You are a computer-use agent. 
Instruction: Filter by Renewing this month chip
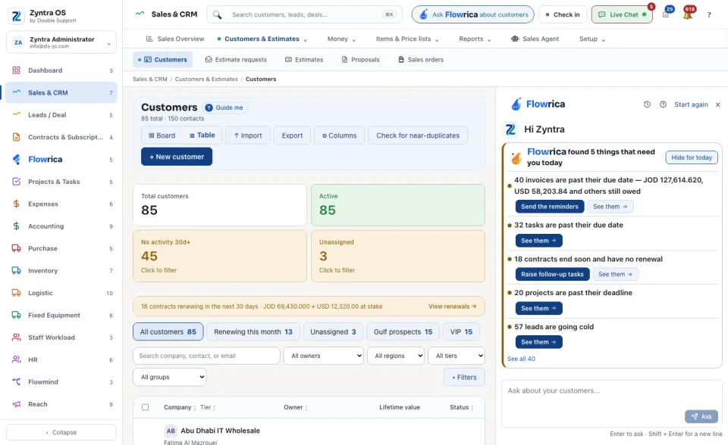click(253, 332)
